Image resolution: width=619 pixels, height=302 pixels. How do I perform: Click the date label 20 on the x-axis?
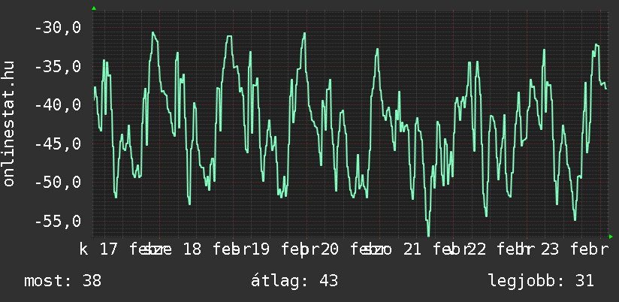(x=330, y=249)
